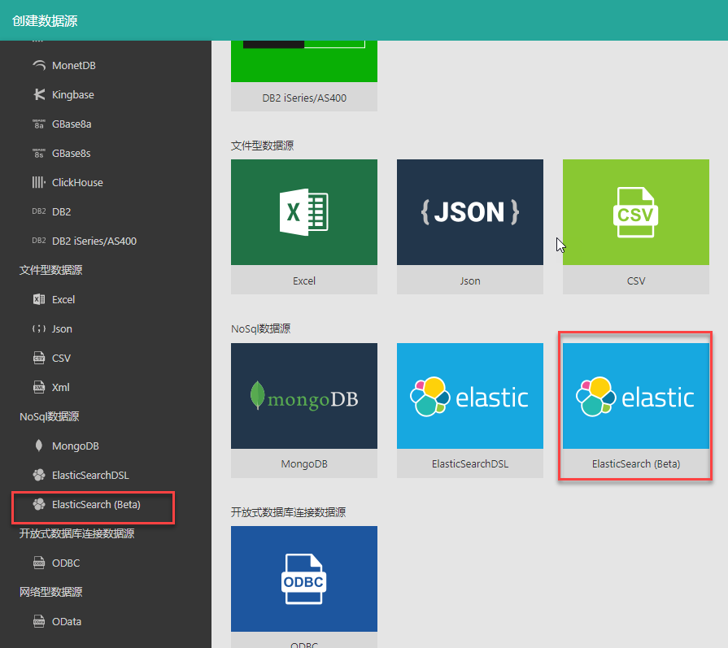This screenshot has height=648, width=728.
Task: Click the sidebar heading 开放式数据库连接数据源
Action: [77, 533]
